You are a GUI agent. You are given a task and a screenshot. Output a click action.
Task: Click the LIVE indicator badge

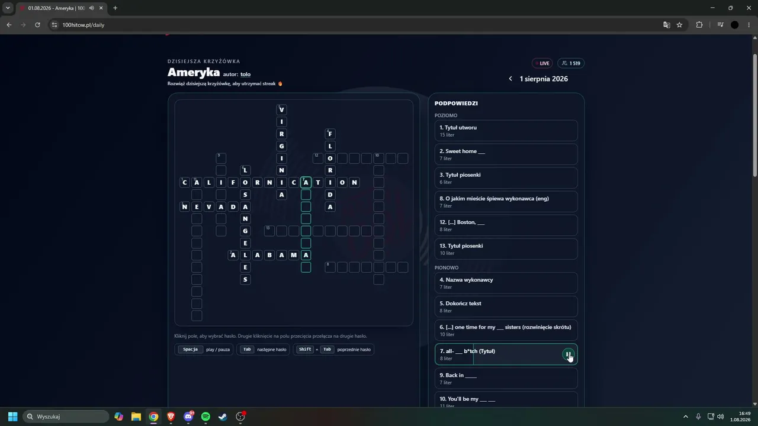[541, 63]
